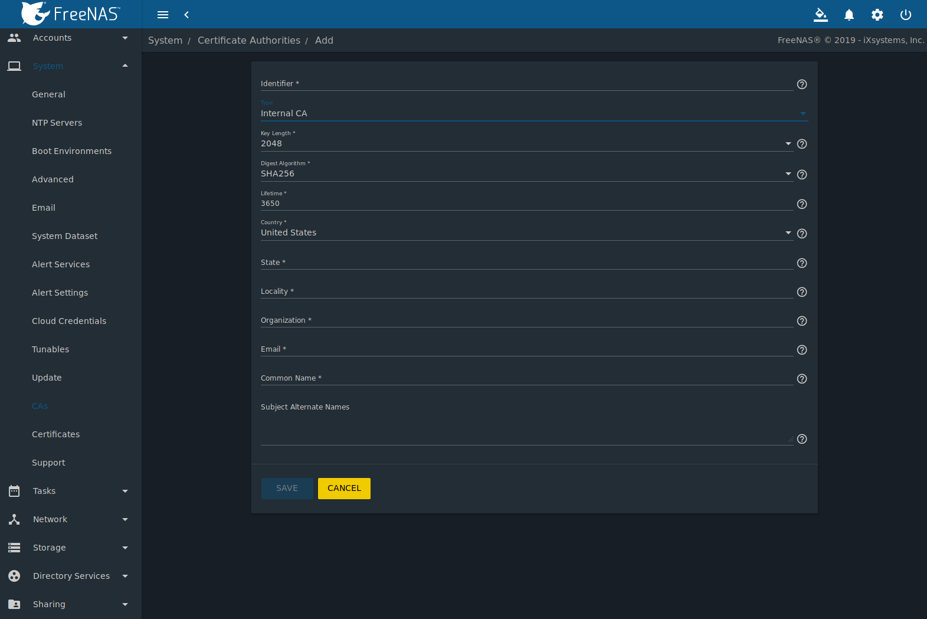The height and width of the screenshot is (619, 927).
Task: Show help for Locality
Action: tap(802, 292)
